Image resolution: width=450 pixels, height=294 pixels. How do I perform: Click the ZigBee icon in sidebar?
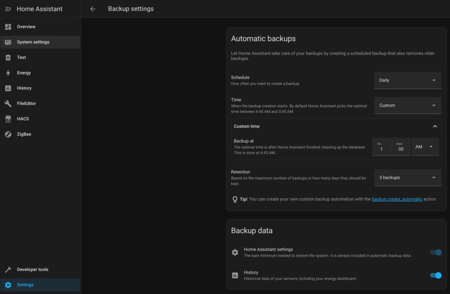[x=8, y=134]
